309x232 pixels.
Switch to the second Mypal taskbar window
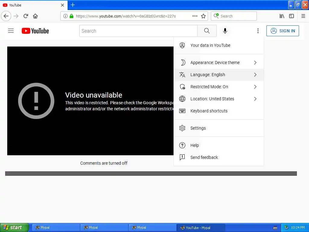[x=104, y=227]
